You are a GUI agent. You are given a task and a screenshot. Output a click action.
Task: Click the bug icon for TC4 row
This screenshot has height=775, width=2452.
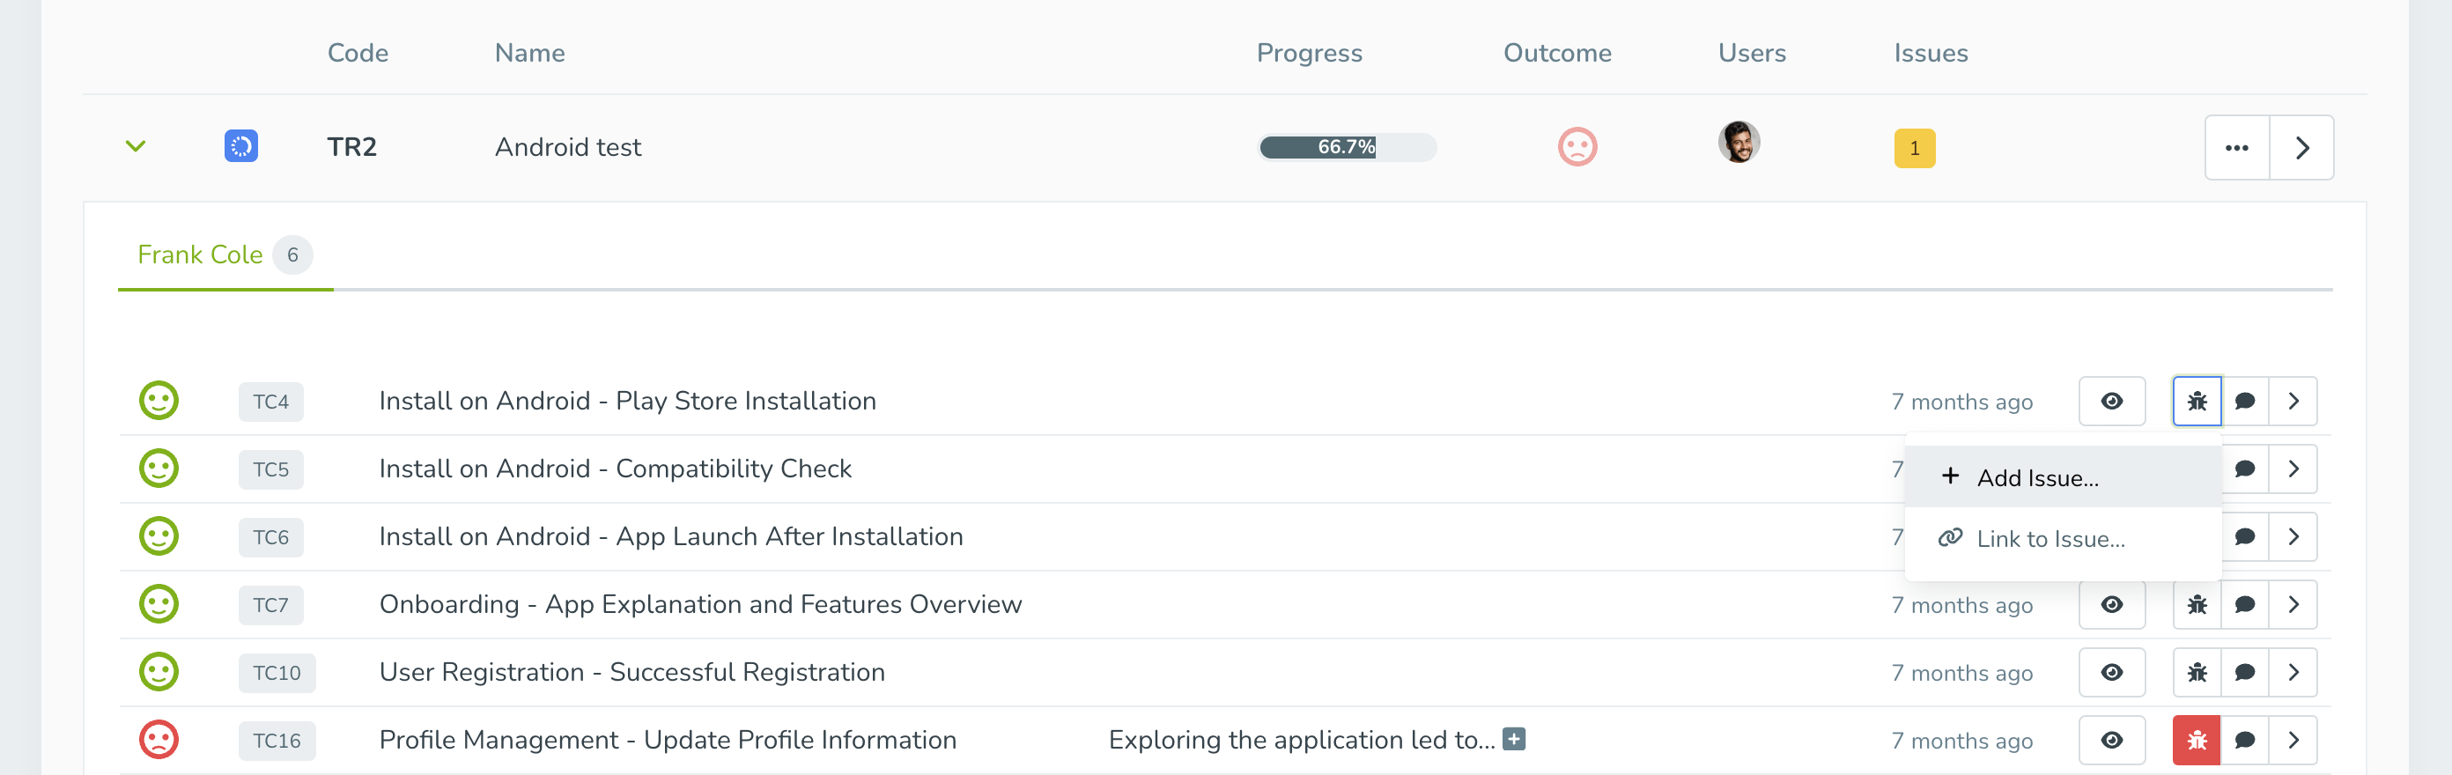(2196, 401)
